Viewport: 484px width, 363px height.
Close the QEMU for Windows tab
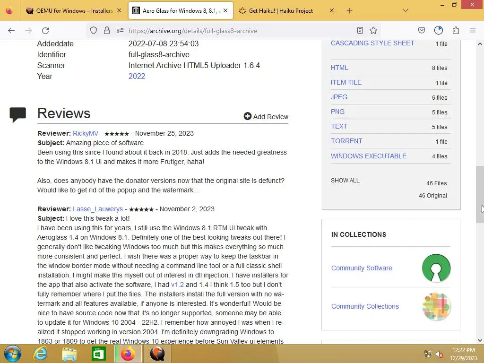119,10
